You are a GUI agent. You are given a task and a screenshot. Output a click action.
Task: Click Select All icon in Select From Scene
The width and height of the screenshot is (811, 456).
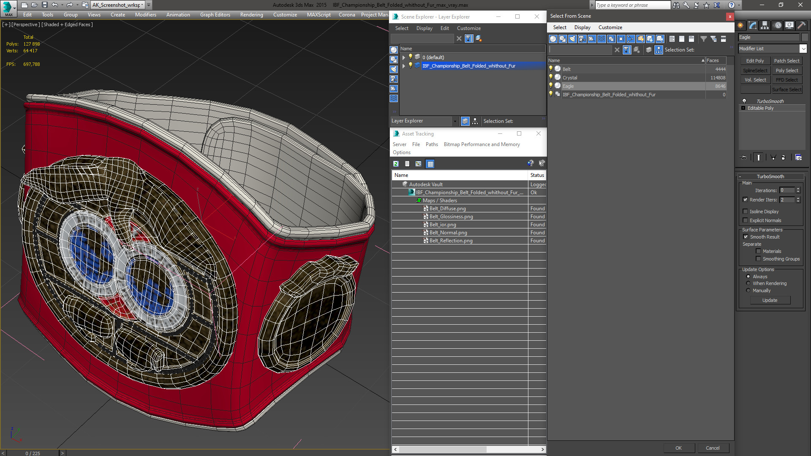click(x=672, y=39)
